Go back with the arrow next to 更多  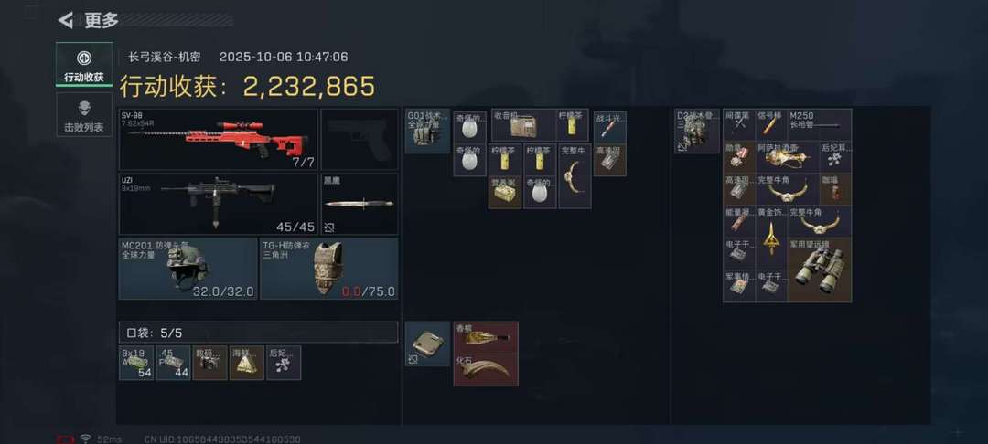click(x=65, y=21)
